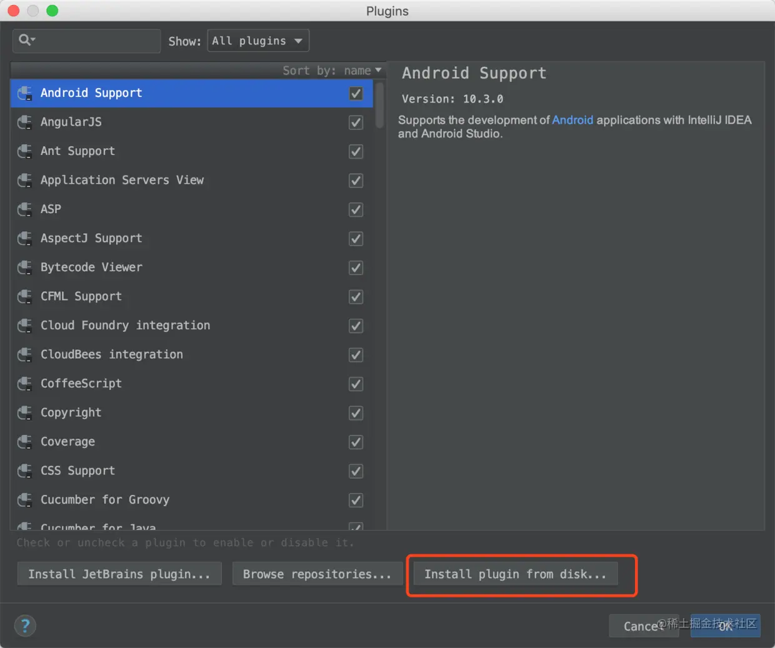Select the AngularJS plugin row
Viewport: 775px width, 648px height.
point(192,122)
